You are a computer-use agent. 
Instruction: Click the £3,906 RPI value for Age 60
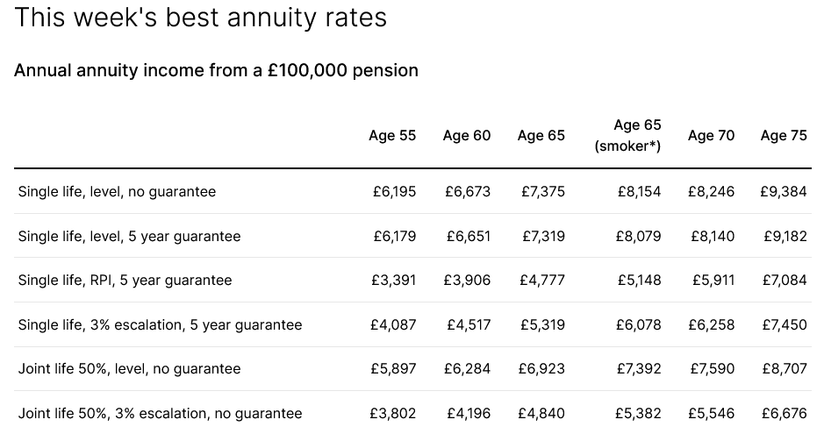click(x=468, y=281)
